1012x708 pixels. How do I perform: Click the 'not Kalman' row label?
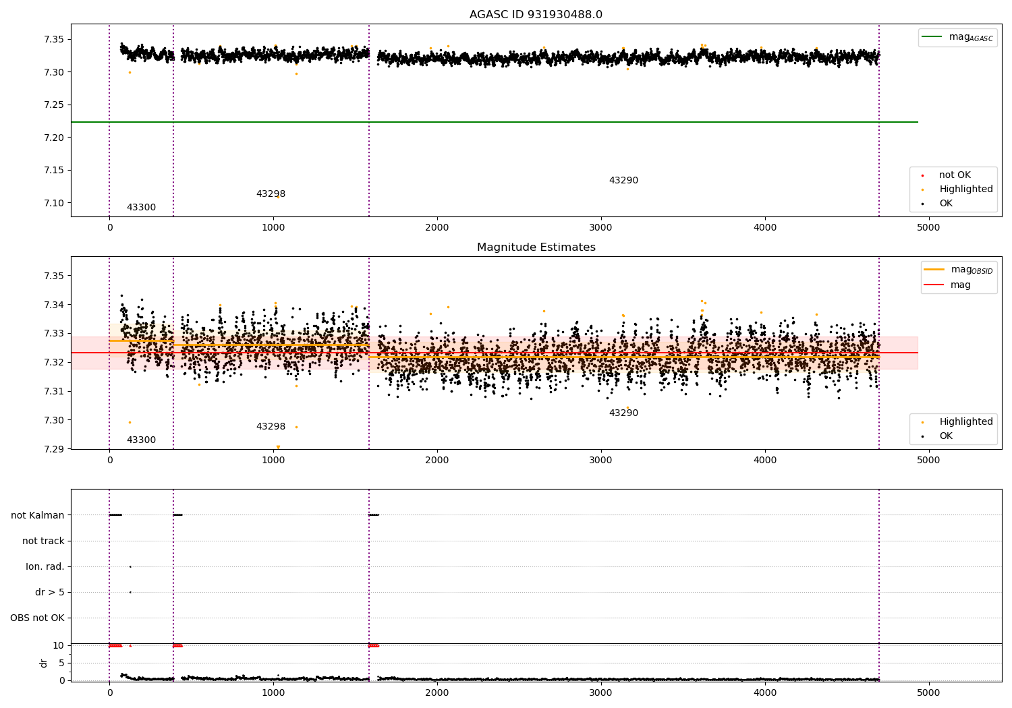click(x=38, y=515)
